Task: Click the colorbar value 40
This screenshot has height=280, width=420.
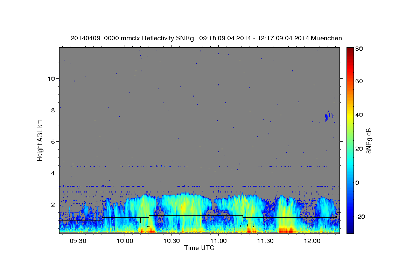Action: [x=359, y=115]
